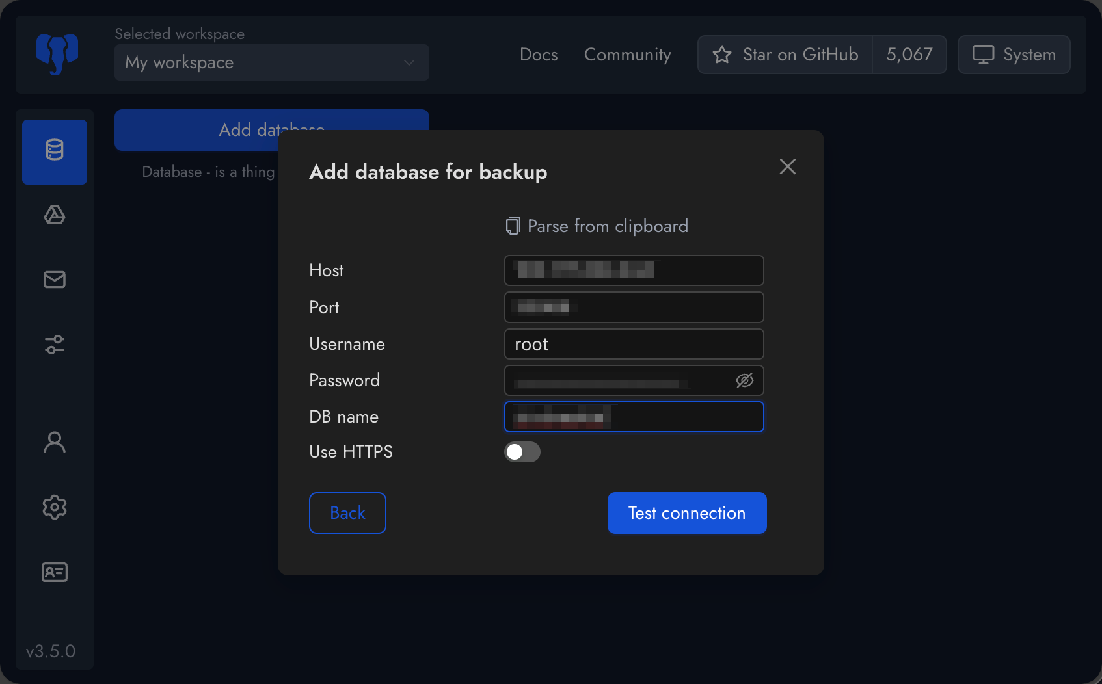
Task: Open the user profile icon in sidebar
Action: click(x=55, y=442)
